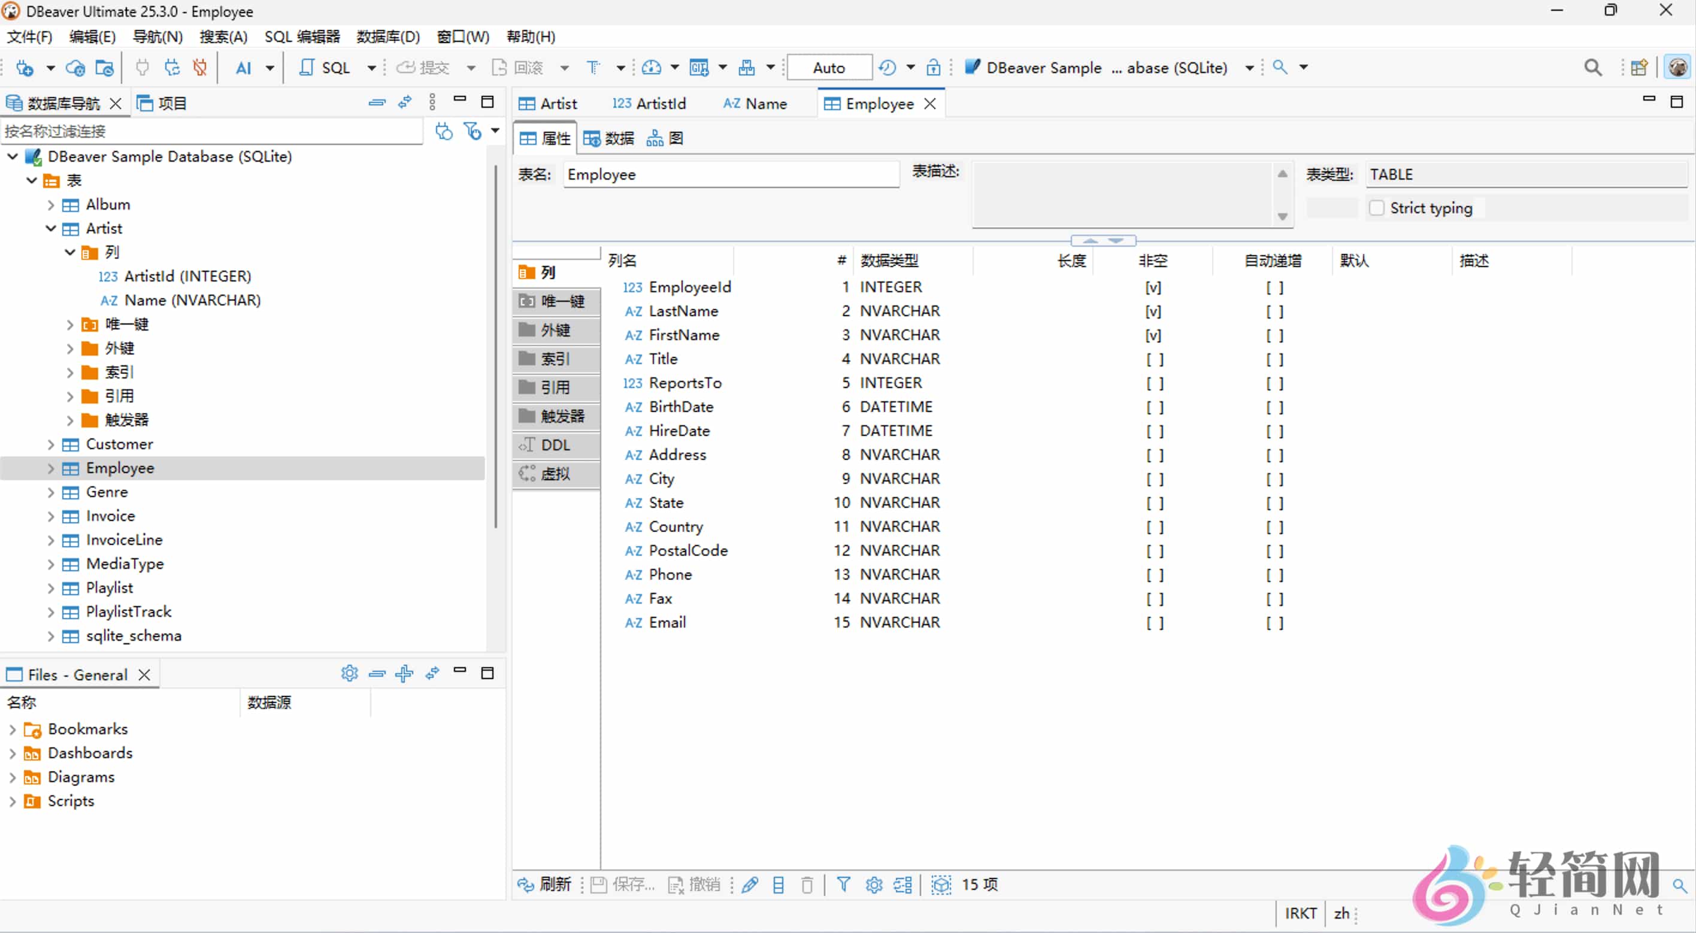Collapse the Artist table node
The width and height of the screenshot is (1696, 933).
click(51, 229)
